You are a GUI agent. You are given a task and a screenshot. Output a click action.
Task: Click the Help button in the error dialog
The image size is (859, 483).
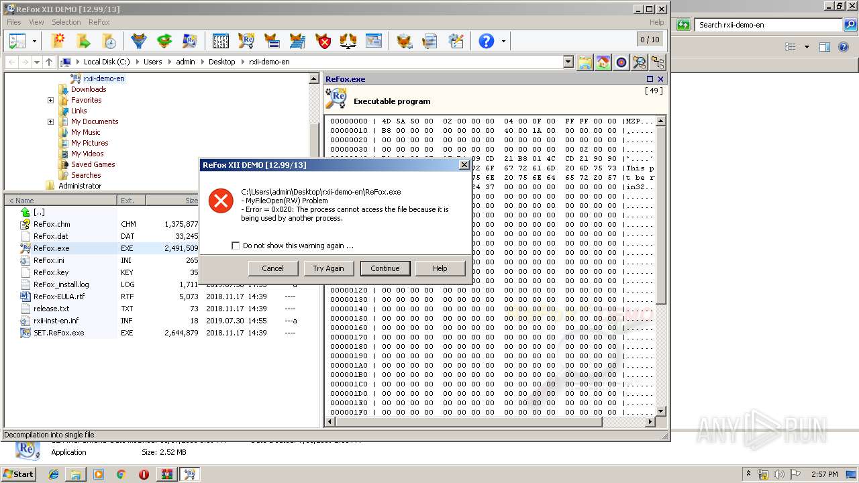pos(440,268)
